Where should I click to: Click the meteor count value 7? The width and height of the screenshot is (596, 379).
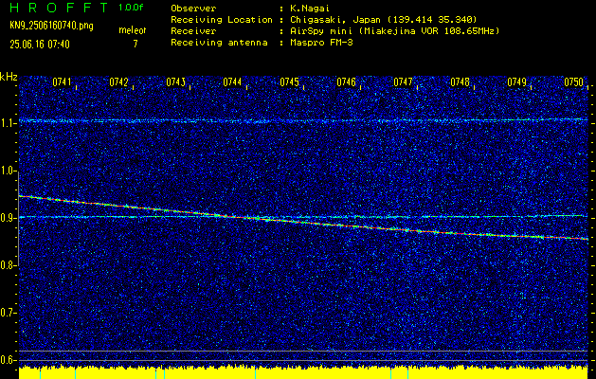(x=135, y=44)
